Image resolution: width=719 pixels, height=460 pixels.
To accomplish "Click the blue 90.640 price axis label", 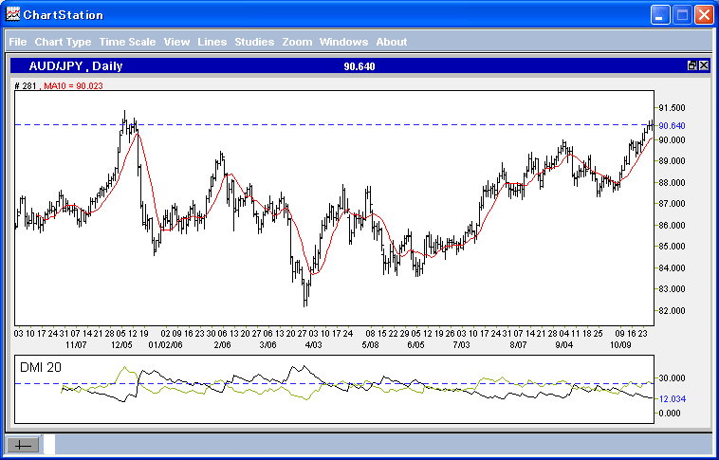I will [x=672, y=125].
